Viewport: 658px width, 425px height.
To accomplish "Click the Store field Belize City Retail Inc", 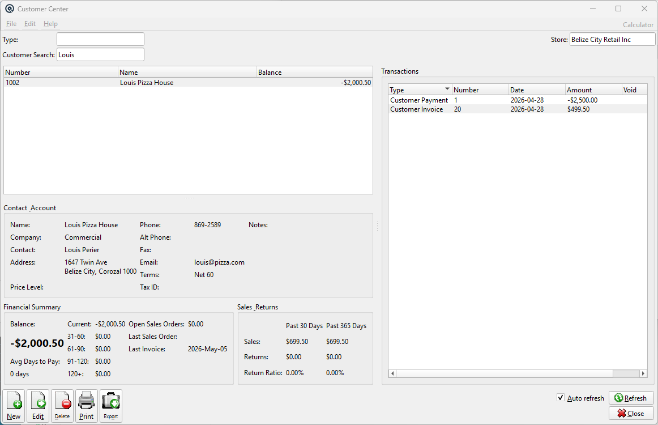I will [612, 39].
